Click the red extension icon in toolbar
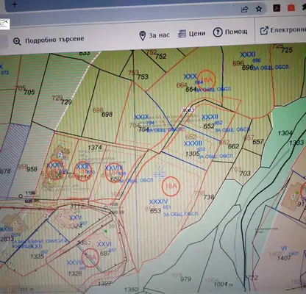 [291, 8]
